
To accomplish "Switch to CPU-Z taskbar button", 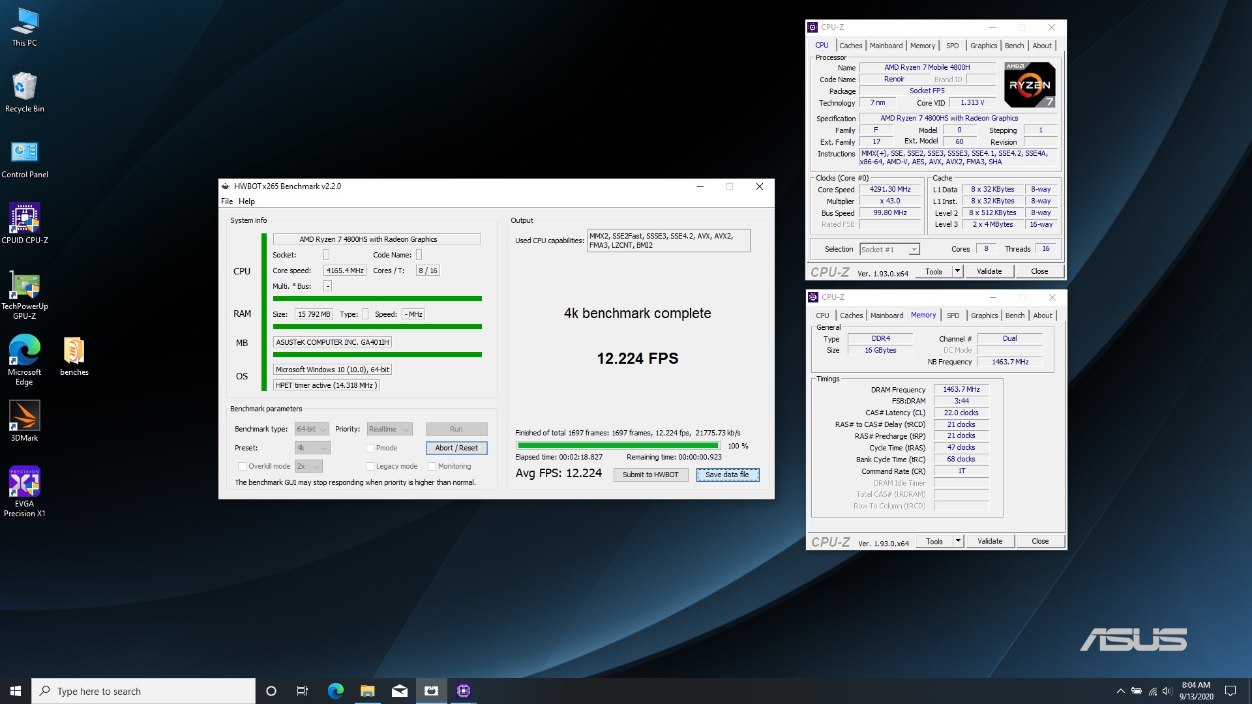I will click(463, 691).
